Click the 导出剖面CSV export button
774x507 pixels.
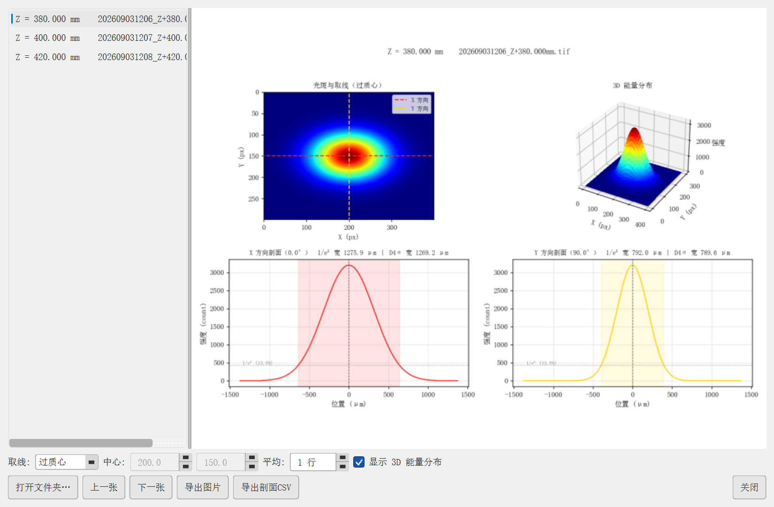click(x=266, y=487)
